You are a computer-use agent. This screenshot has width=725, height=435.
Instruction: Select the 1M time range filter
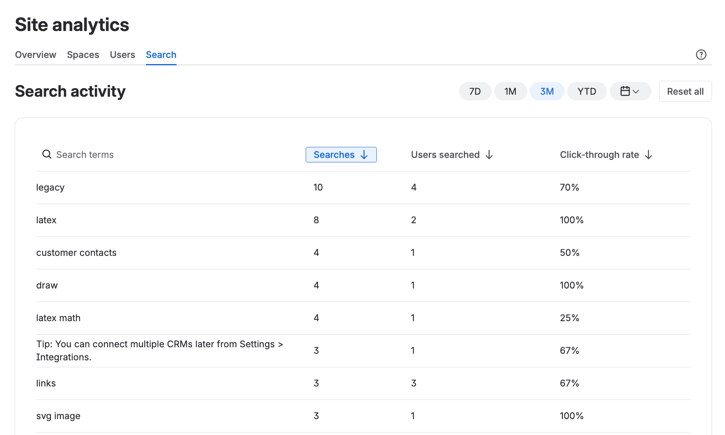[510, 91]
